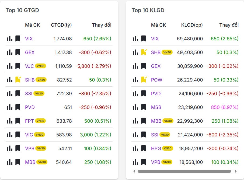Open MSB stock link in Top 10 KLGD
Image resolution: width=244 pixels, height=180 pixels.
(156, 107)
